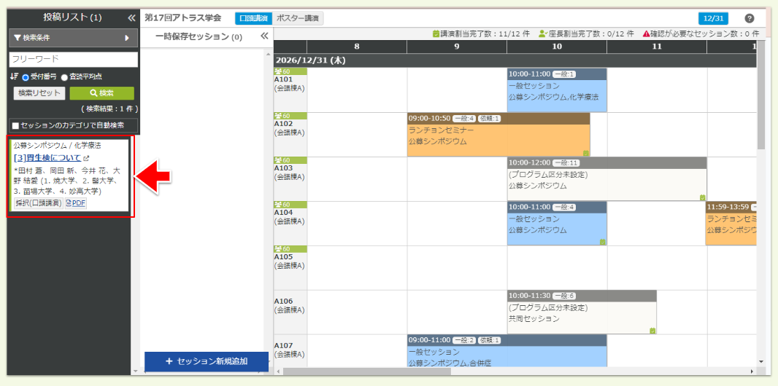
Task: Click the green assignment icon in the A103 session
Action: pos(702,197)
